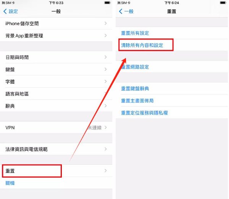Tap the back chevron next to 設定
This screenshot has height=199, width=229.
pos(5,11)
